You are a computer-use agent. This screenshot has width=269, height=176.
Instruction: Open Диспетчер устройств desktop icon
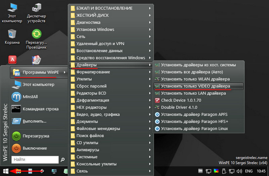click(x=36, y=13)
